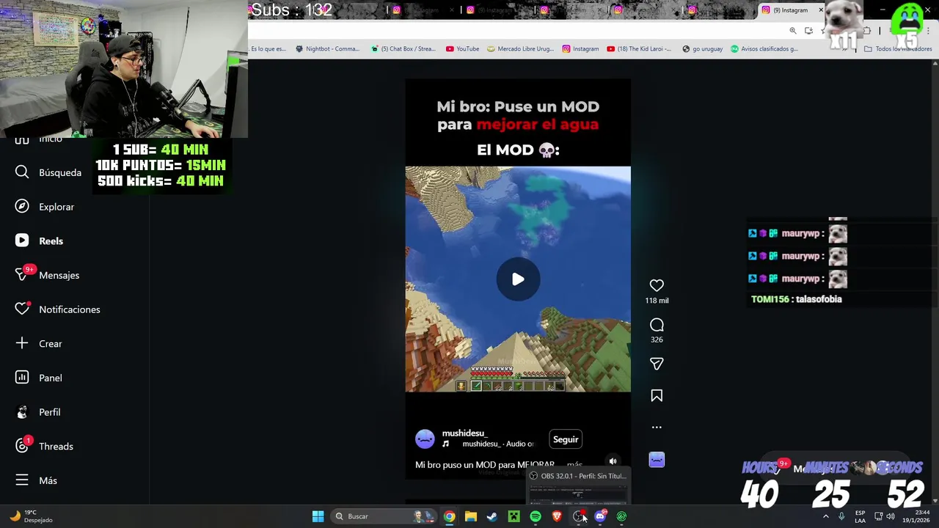Open the Windows Start menu

(318, 516)
